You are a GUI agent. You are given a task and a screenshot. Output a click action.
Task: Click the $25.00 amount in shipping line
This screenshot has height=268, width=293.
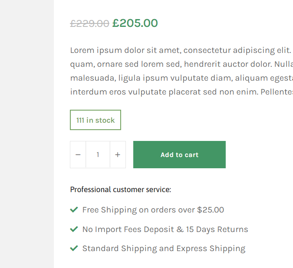click(x=211, y=210)
